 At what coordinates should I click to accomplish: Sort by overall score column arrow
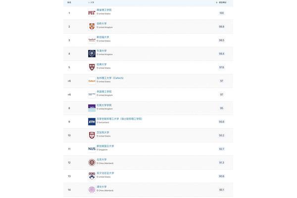(x=216, y=2)
